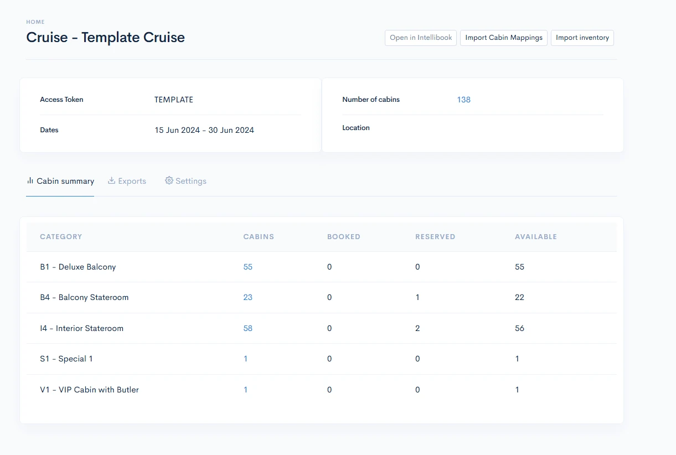
Task: Click the AVAILABLE column header
Action: coord(535,237)
